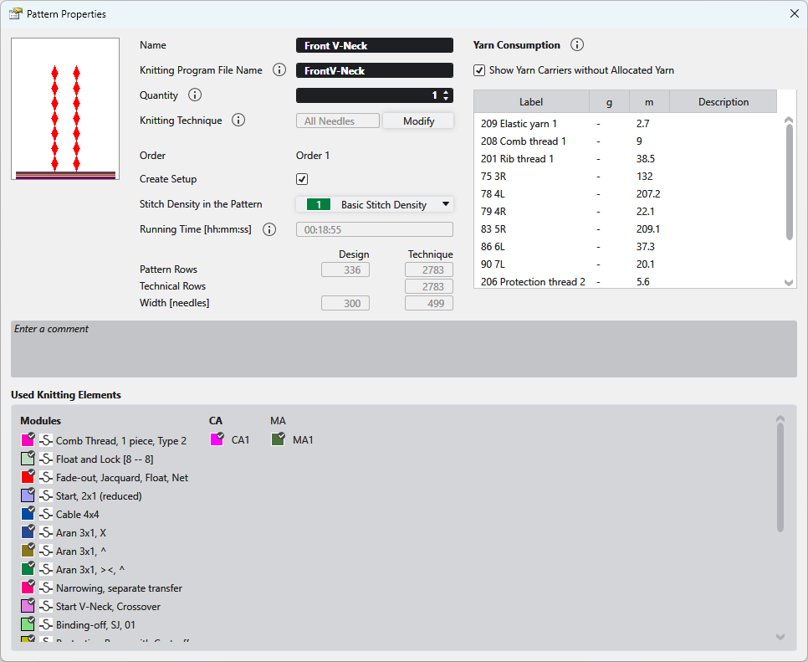Click the magenta CA1 color swatch
This screenshot has width=808, height=662.
coord(217,439)
